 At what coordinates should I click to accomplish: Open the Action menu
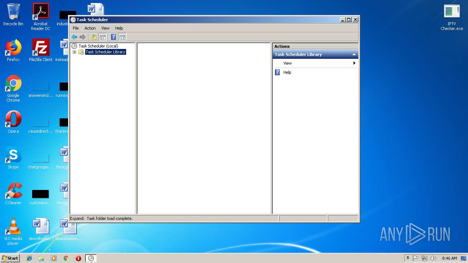coord(90,28)
